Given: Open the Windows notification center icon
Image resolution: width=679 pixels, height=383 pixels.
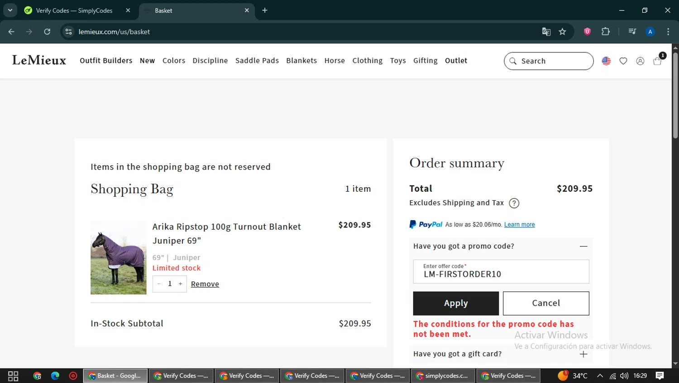Looking at the screenshot, I should click(x=660, y=376).
